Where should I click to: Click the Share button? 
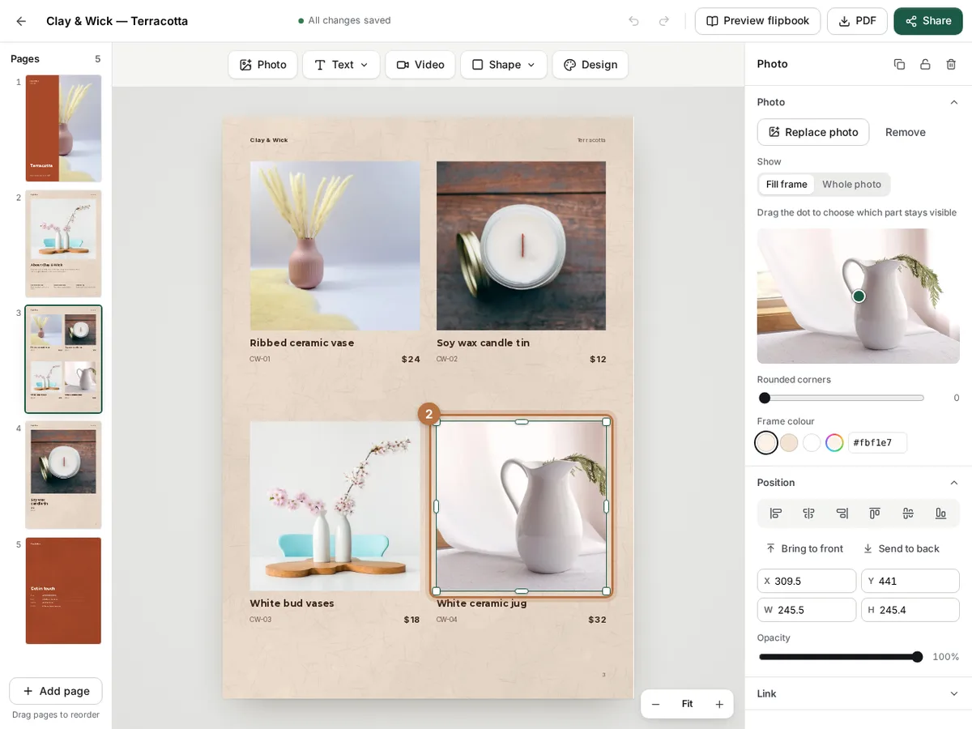point(928,21)
